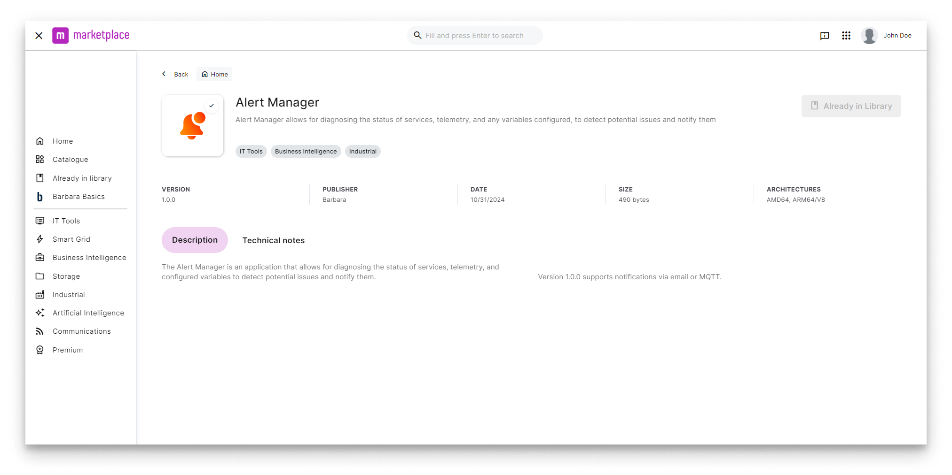The width and height of the screenshot is (952, 475).
Task: Open the Home breadcrumb
Action: coord(214,74)
